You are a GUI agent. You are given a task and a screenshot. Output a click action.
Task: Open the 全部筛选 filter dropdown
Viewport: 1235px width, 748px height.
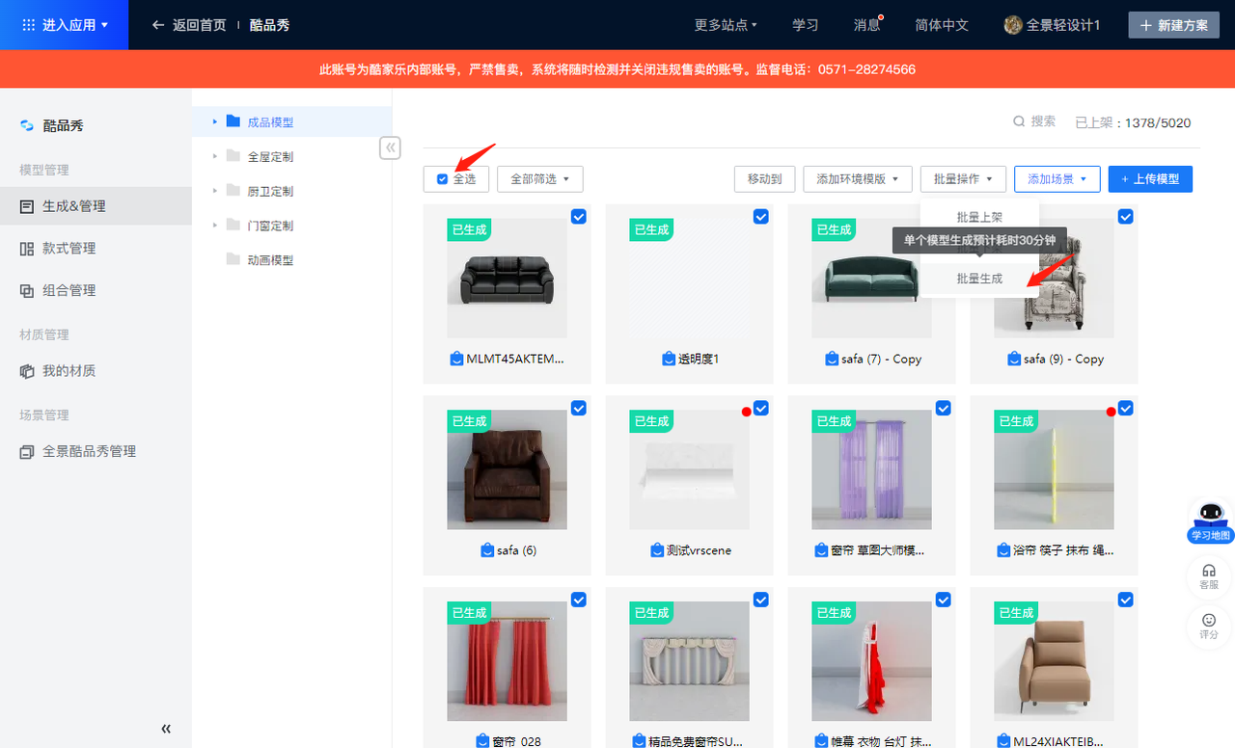point(539,179)
